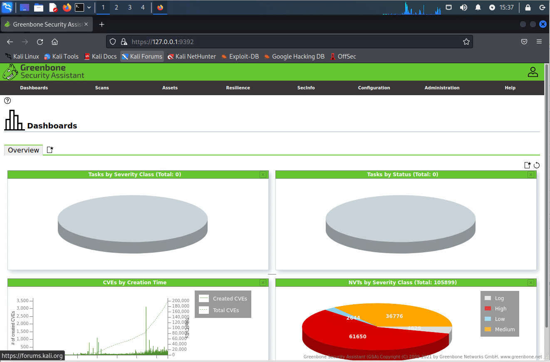Click the logout icon in panel

coord(542,7)
